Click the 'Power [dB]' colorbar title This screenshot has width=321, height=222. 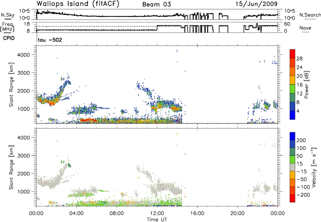[x=307, y=85]
